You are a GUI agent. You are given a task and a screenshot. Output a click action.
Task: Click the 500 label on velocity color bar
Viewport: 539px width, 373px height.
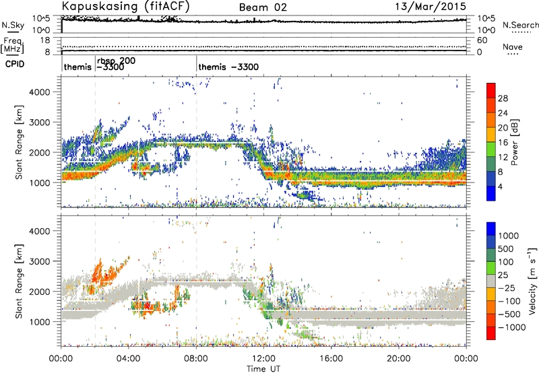(x=505, y=248)
